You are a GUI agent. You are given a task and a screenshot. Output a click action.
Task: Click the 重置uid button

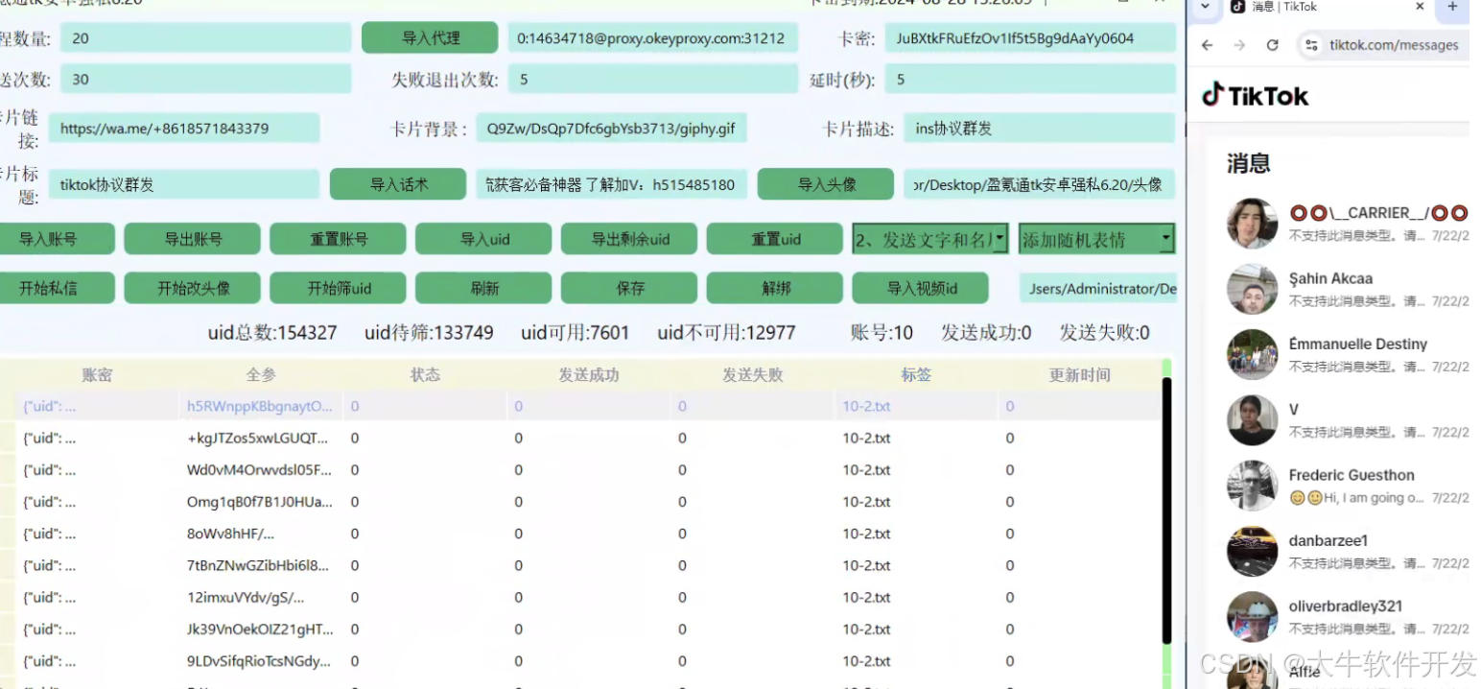pos(776,239)
